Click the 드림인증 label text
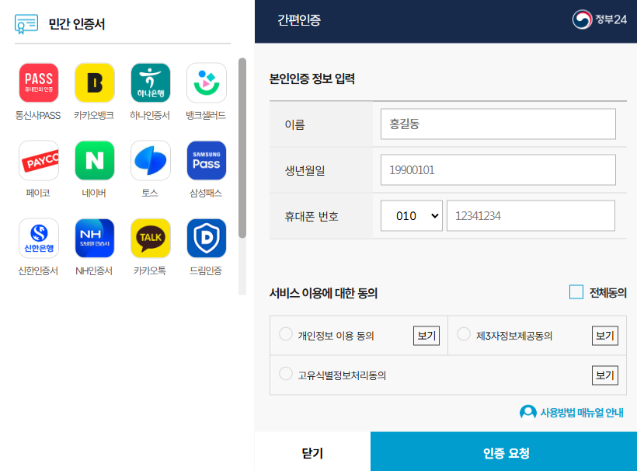Screen dimensions: 637x471 206,271
